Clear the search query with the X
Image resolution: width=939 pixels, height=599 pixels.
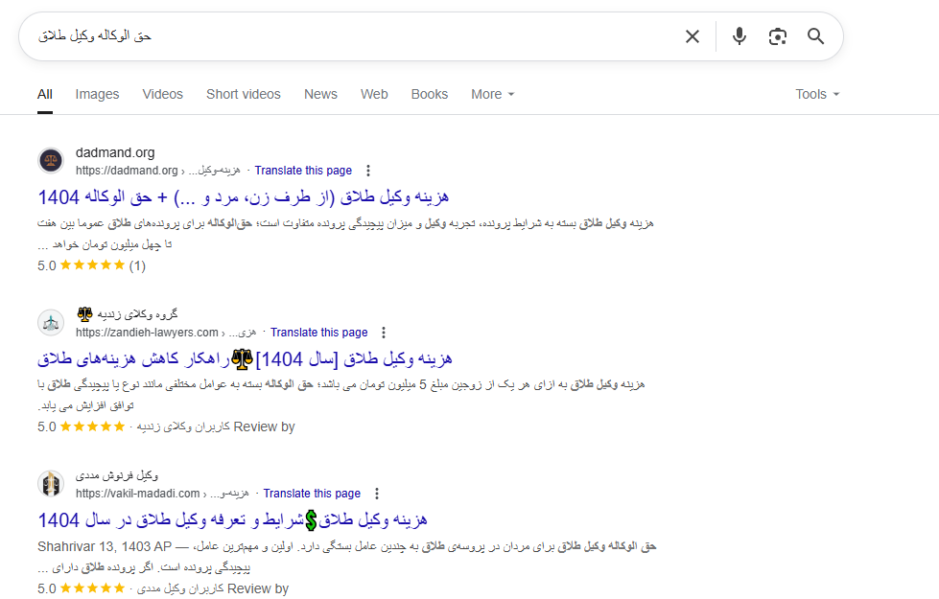point(693,36)
